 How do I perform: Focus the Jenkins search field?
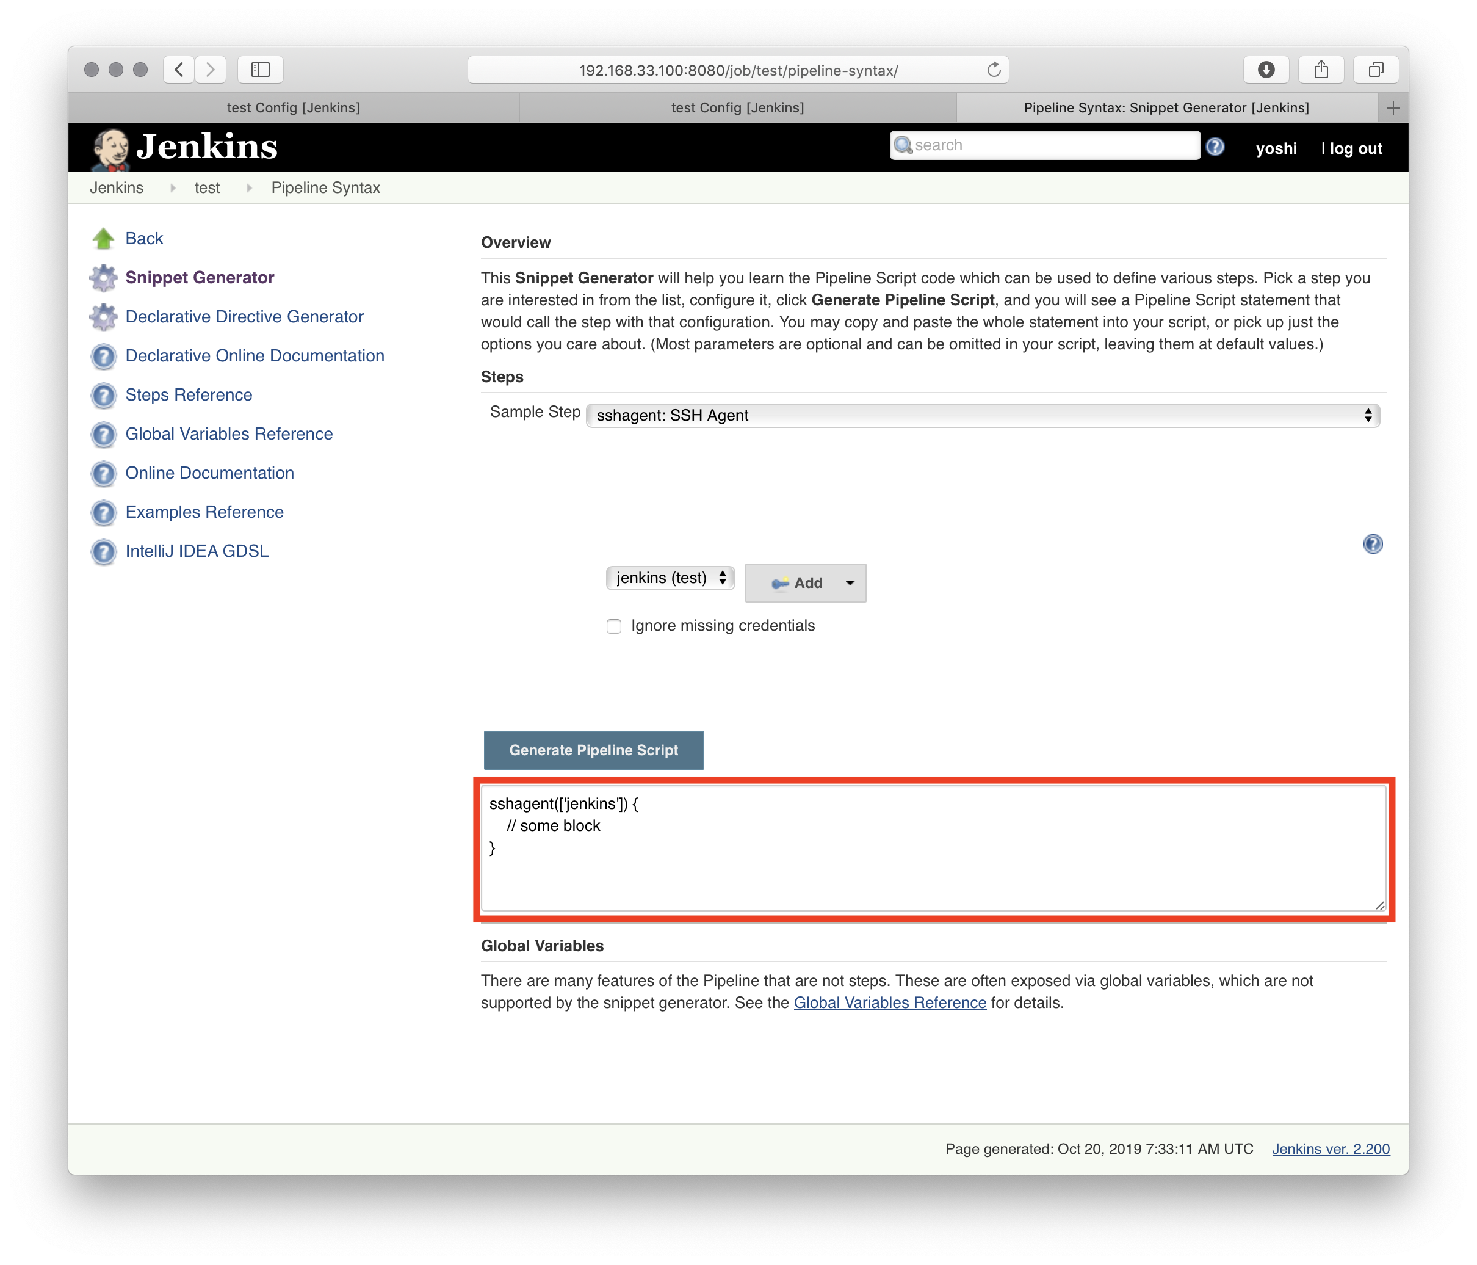1045,145
